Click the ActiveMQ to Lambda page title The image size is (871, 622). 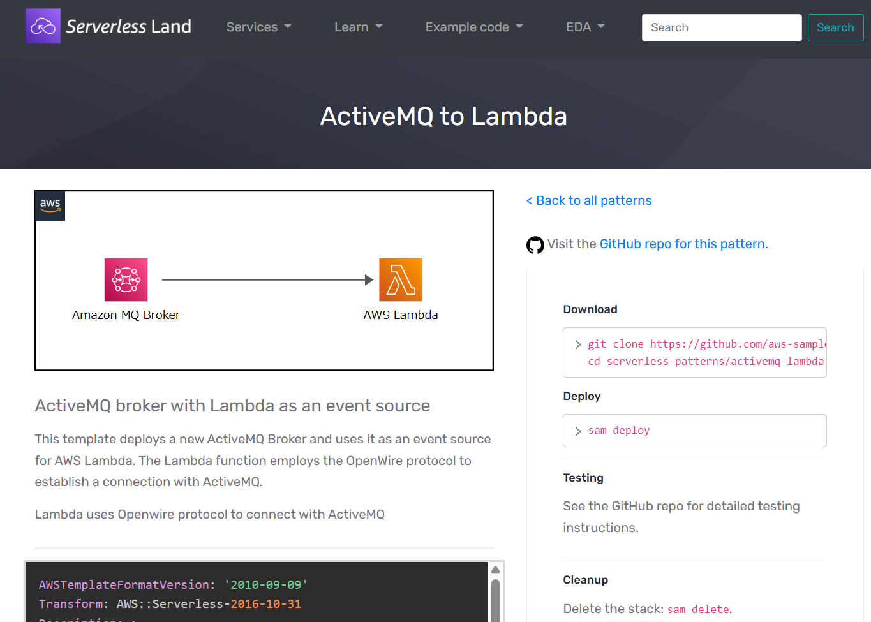(443, 116)
